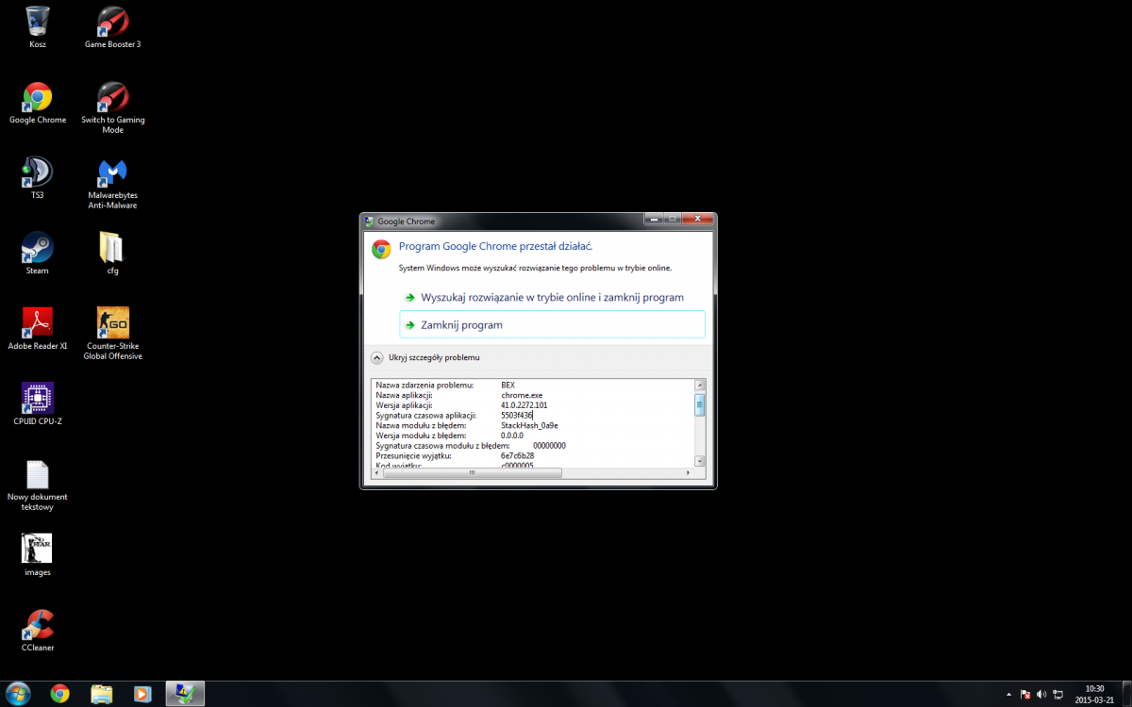1132x707 pixels.
Task: Click Zamknij program option
Action: tap(552, 324)
